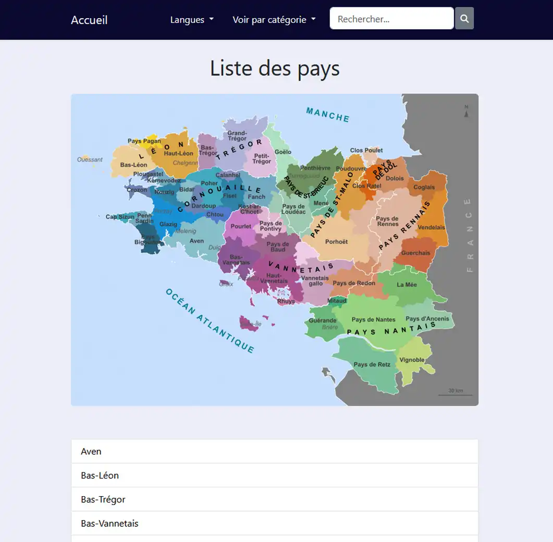Screen dimensions: 553x542
Task: Click the La Mée map label
Action: 407,285
